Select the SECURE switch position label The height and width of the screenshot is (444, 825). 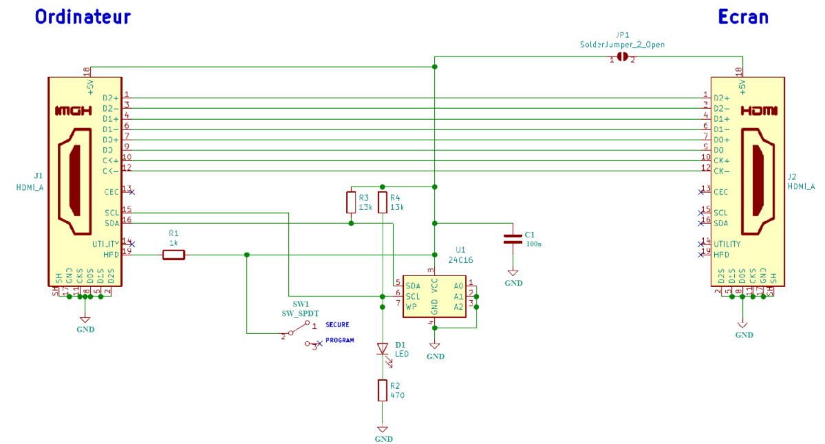(337, 324)
